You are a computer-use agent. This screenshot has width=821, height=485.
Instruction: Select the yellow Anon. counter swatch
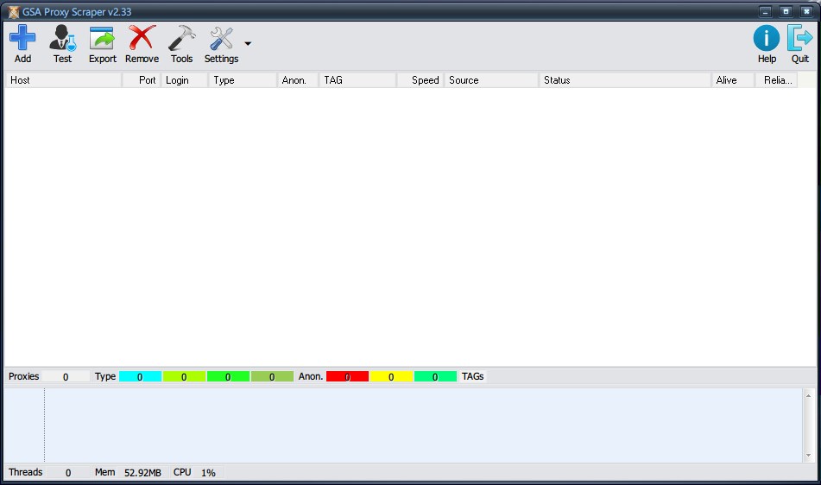pos(391,377)
